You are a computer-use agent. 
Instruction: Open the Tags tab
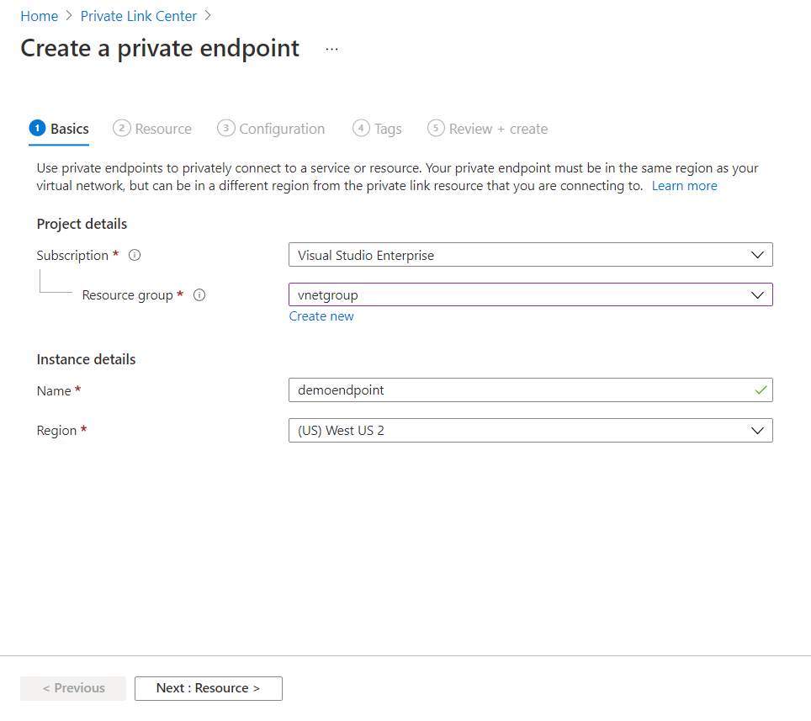[388, 129]
